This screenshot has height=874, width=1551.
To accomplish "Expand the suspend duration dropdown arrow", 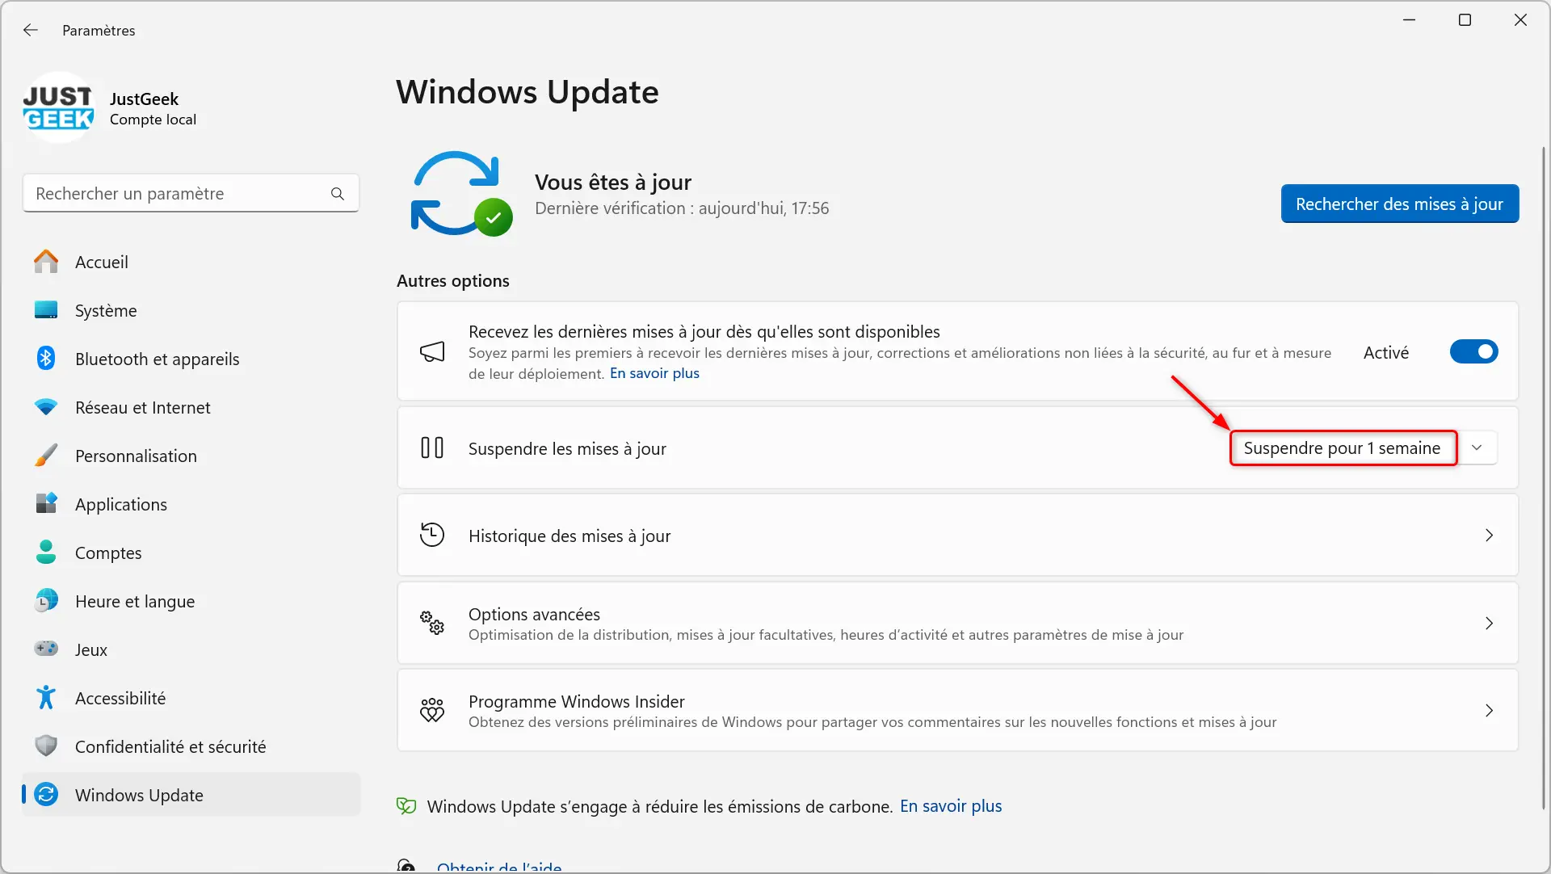I will point(1477,448).
